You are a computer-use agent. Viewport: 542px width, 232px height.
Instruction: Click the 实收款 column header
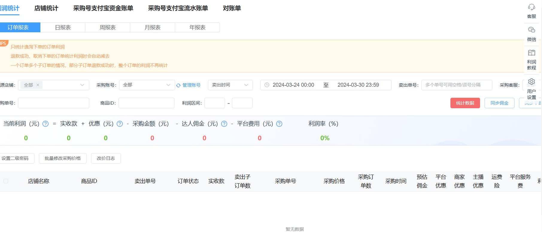point(216,181)
